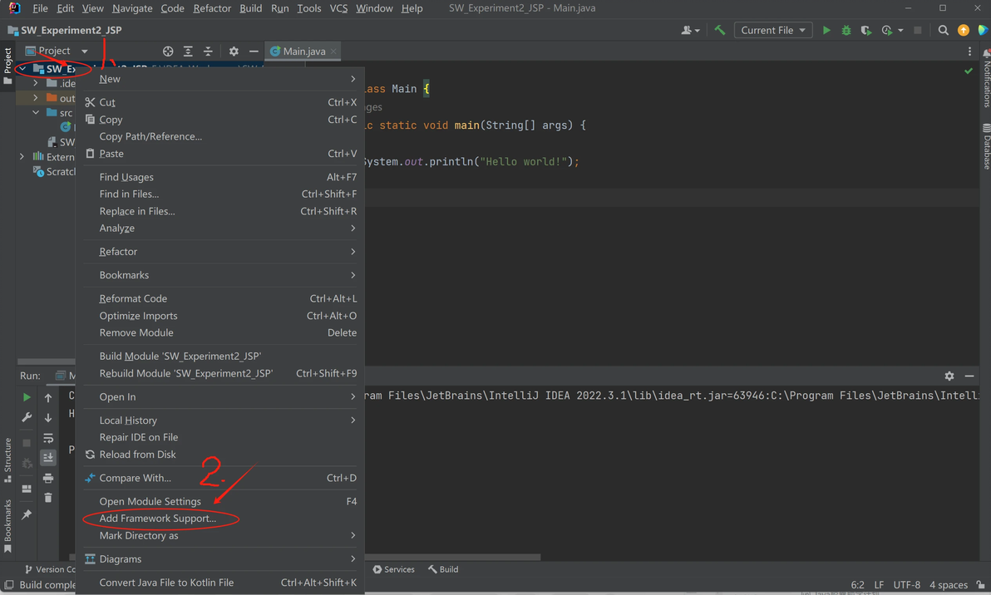Click the Run panel print icon
The image size is (991, 595).
[x=48, y=478]
